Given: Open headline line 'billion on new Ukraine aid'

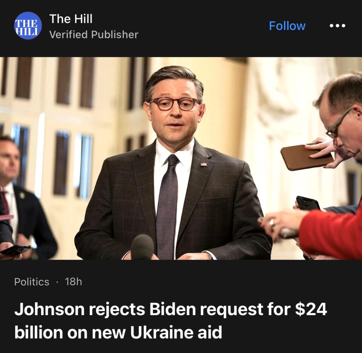Looking at the screenshot, I should [118, 332].
